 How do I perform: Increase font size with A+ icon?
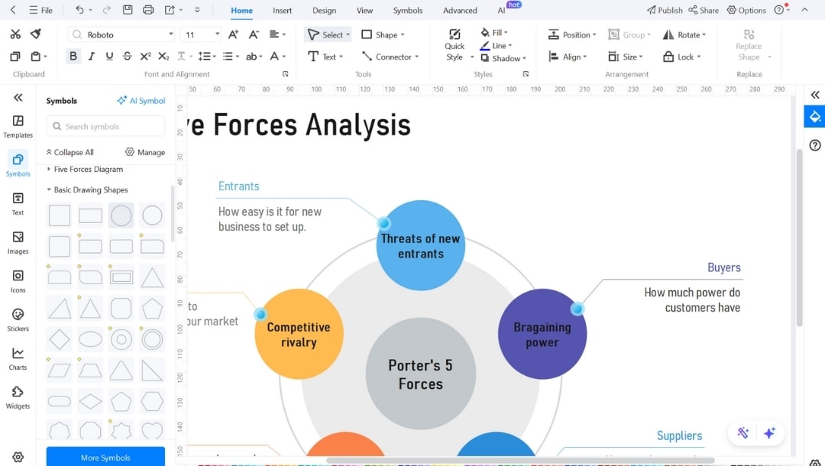tap(233, 34)
